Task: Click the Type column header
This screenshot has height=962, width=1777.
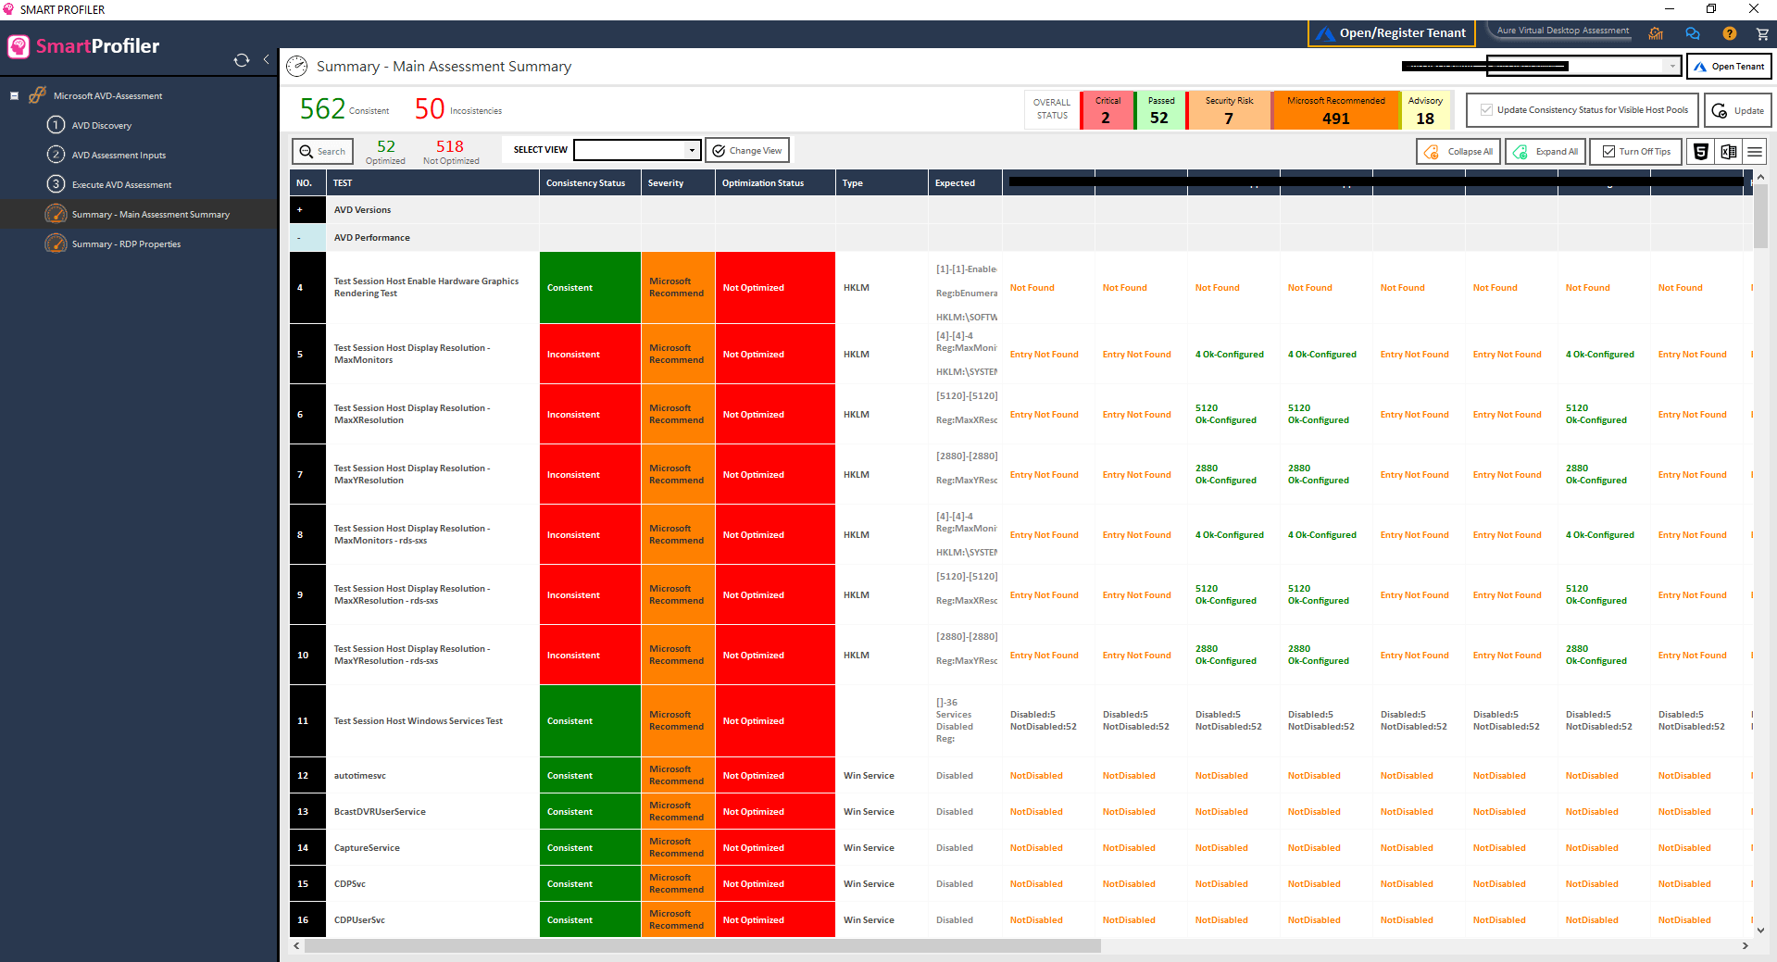Action: [x=882, y=183]
